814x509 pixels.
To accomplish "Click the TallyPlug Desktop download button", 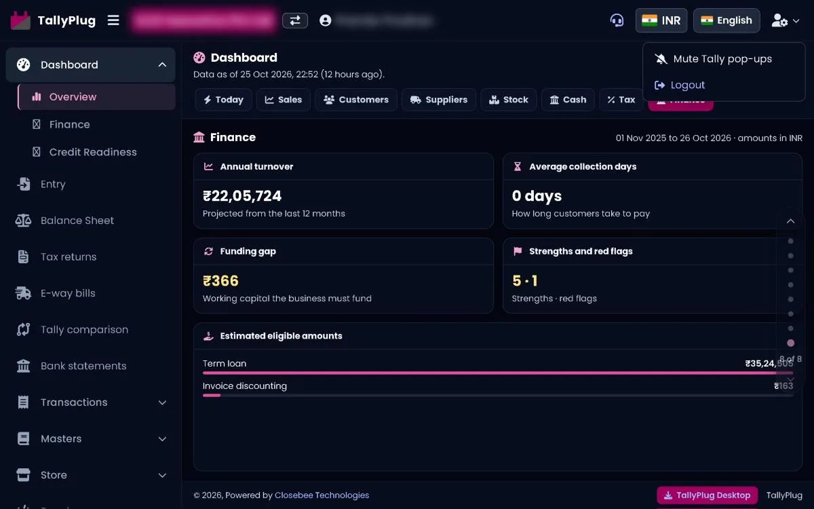I will point(707,495).
